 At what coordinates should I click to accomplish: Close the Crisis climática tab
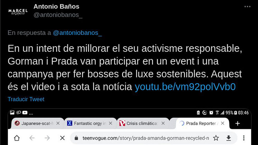[163, 123]
